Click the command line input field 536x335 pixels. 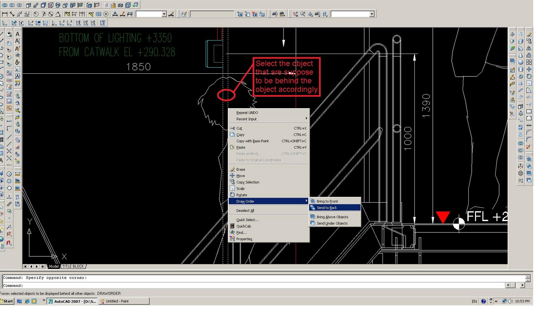coord(253,285)
